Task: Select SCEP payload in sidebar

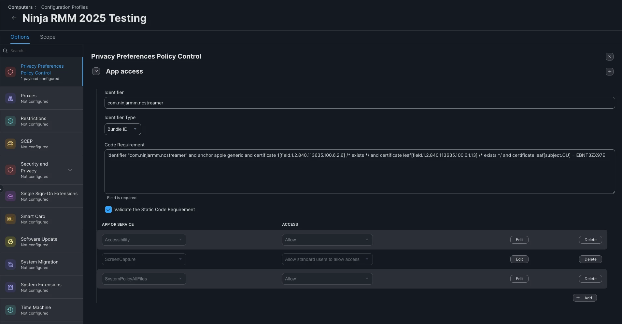Action: tap(42, 144)
